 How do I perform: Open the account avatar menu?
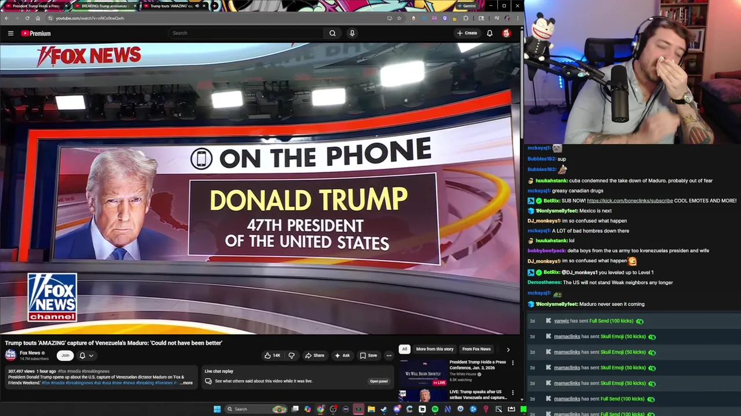tap(507, 33)
